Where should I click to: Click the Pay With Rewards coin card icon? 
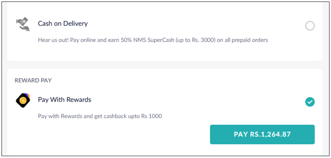tap(23, 101)
